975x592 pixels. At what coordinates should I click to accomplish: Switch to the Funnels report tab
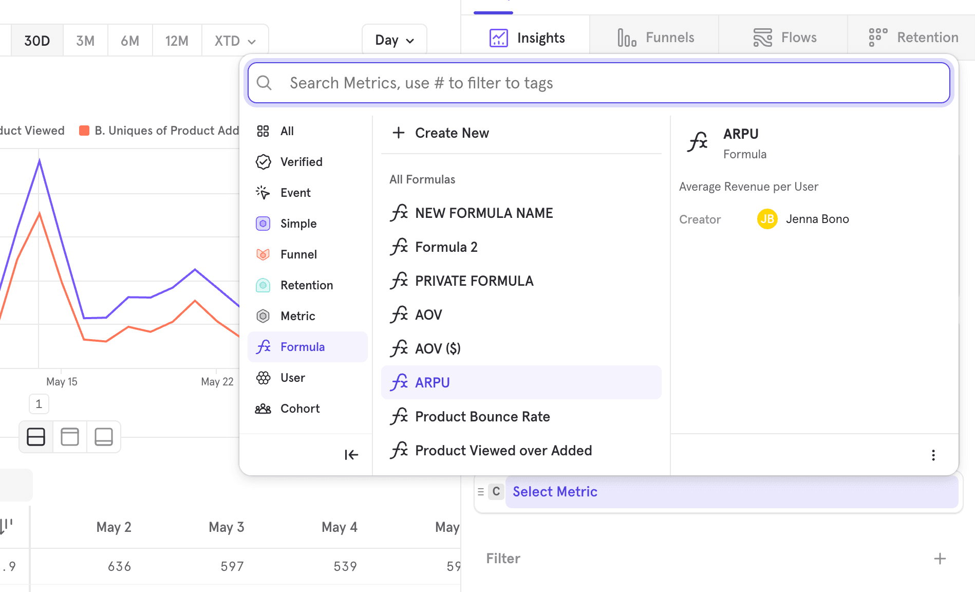pyautogui.click(x=655, y=38)
